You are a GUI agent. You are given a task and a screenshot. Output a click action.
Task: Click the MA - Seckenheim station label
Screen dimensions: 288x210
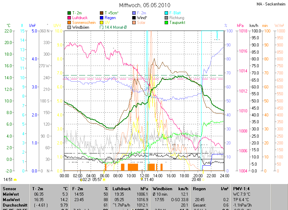[270, 4]
